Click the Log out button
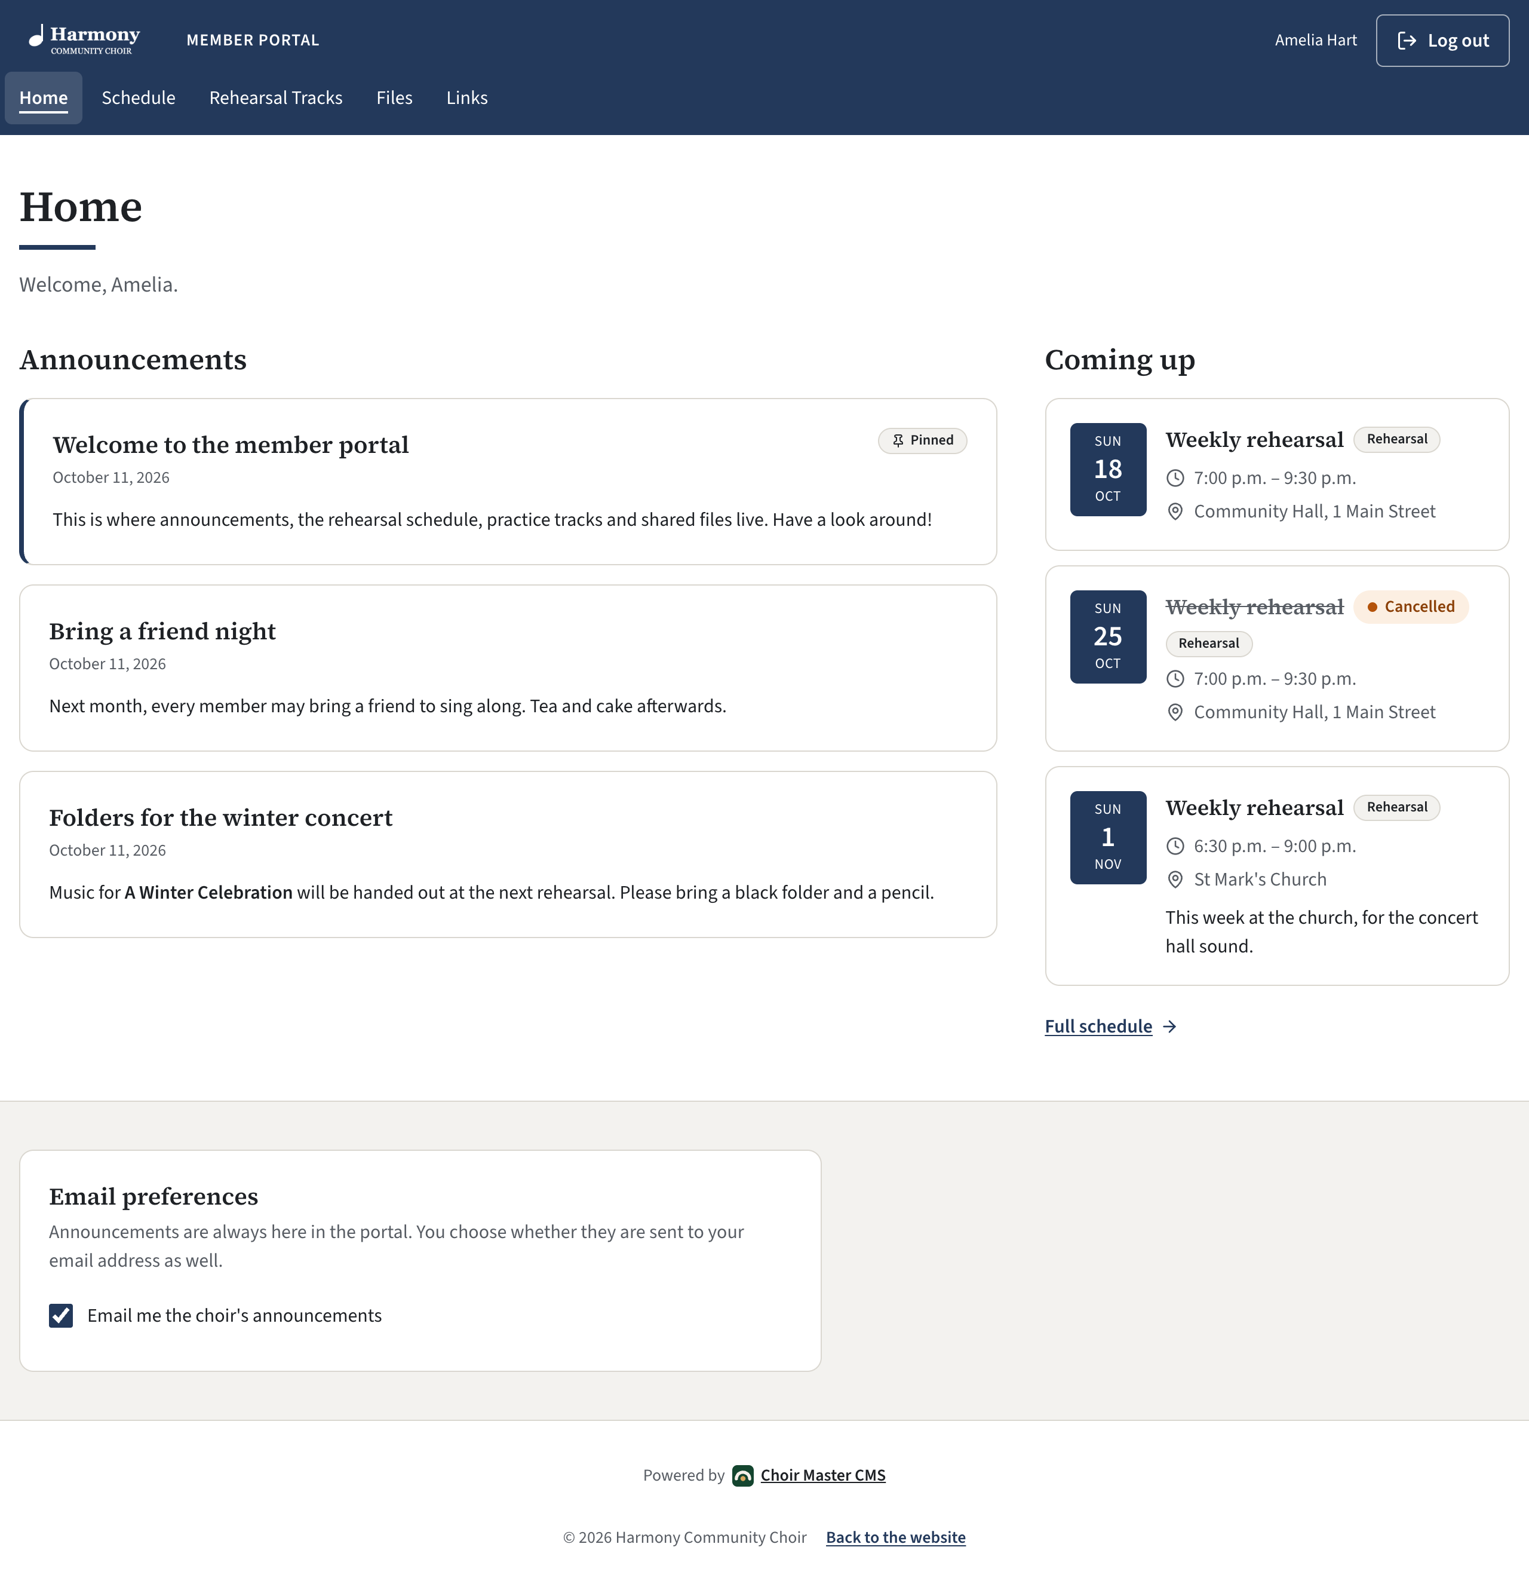The width and height of the screenshot is (1529, 1593). pyautogui.click(x=1443, y=41)
